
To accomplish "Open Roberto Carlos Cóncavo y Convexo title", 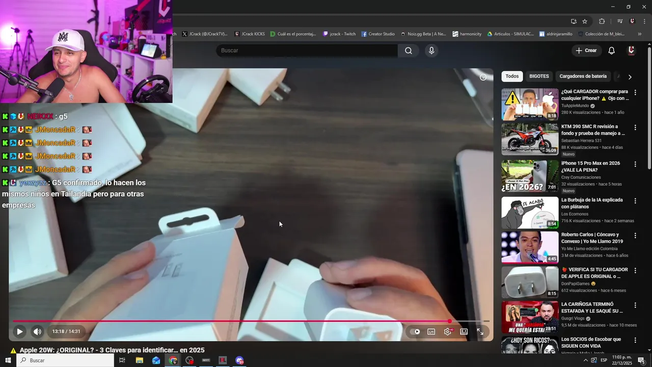I will point(592,238).
